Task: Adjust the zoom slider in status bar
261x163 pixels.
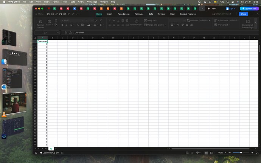Action: tap(241, 152)
